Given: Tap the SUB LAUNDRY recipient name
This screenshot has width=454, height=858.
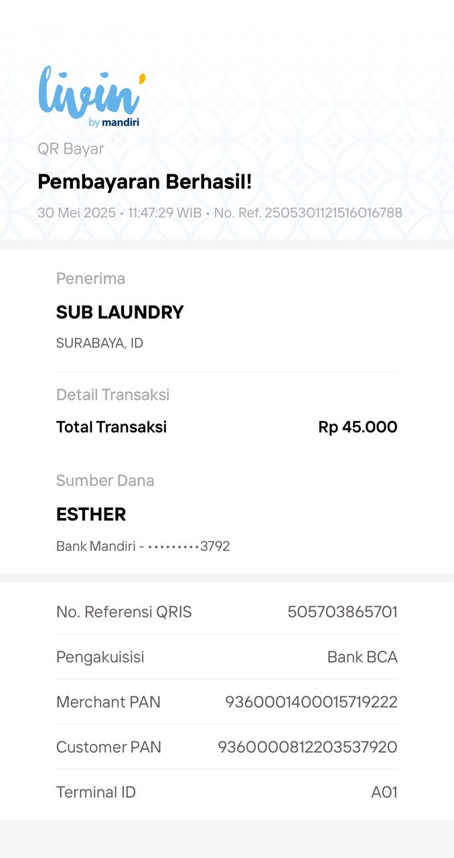Looking at the screenshot, I should coord(120,312).
